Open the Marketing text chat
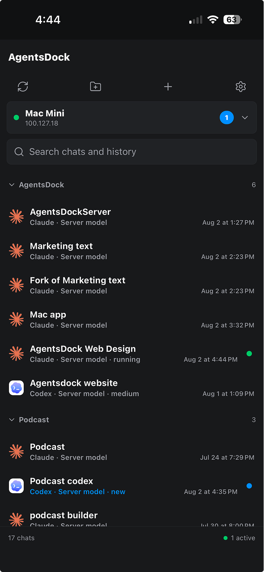The image size is (264, 572). point(132,251)
